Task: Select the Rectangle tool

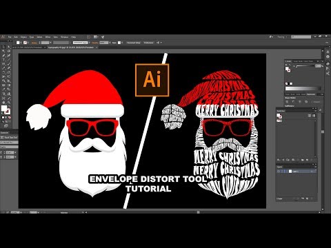Action: tap(3, 64)
